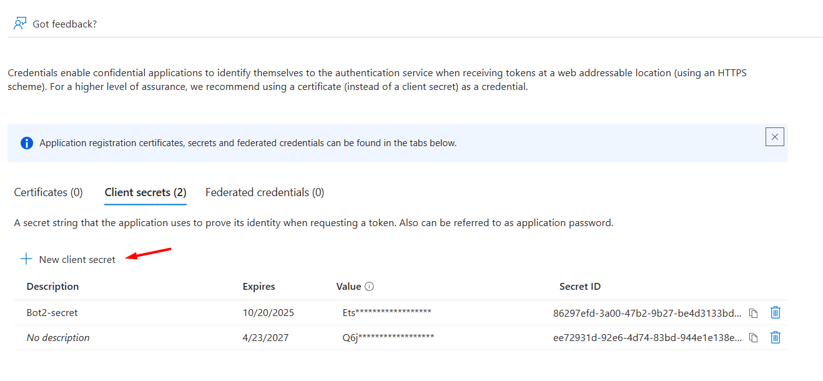Click the blue info icon in the banner
The width and height of the screenshot is (823, 381).
pyautogui.click(x=27, y=143)
